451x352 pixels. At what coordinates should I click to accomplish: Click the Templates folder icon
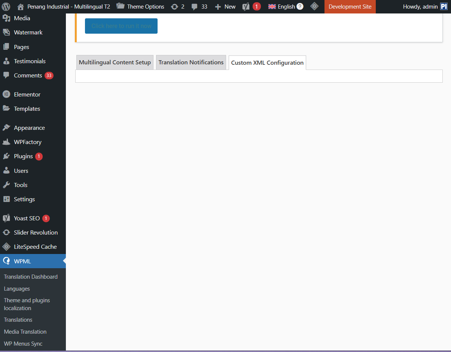pyautogui.click(x=6, y=108)
